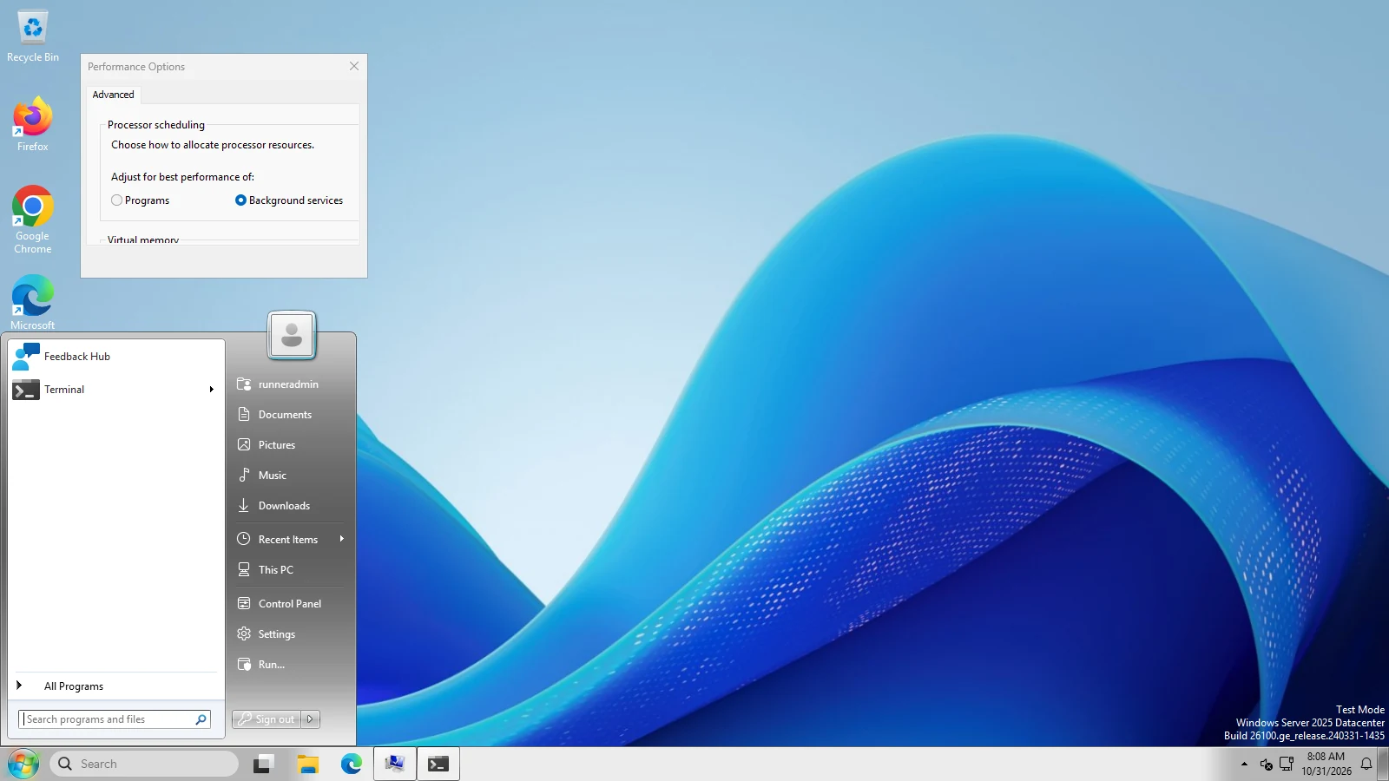Expand Terminal submenu arrow
Viewport: 1389px width, 781px height.
tap(212, 390)
